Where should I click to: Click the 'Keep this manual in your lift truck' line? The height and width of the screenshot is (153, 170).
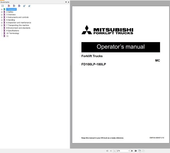pyautogui.click(x=103, y=138)
